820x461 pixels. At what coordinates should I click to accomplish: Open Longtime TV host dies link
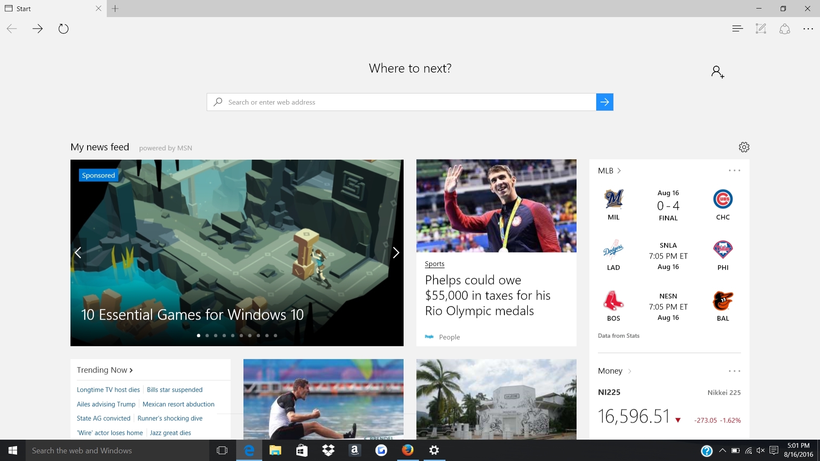coord(108,390)
